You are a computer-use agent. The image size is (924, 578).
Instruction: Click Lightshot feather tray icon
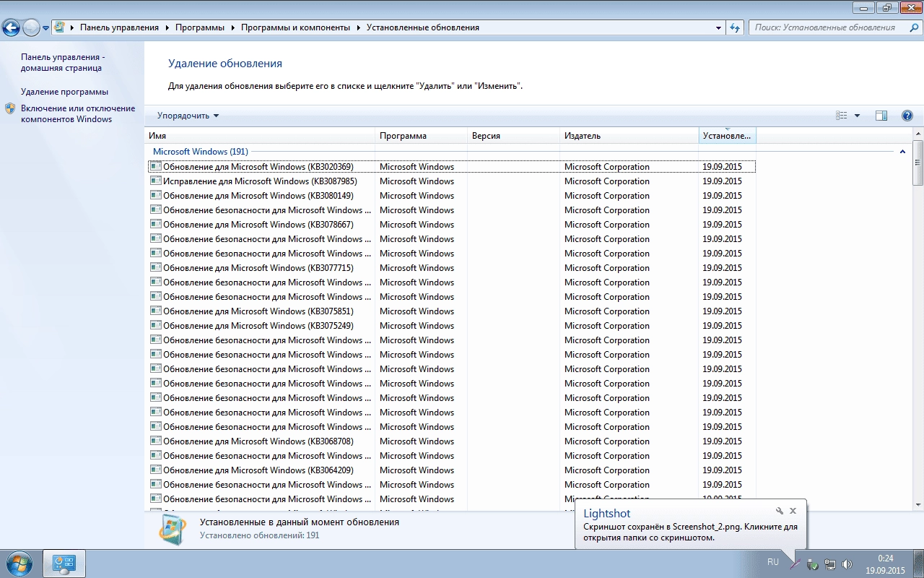coord(796,564)
